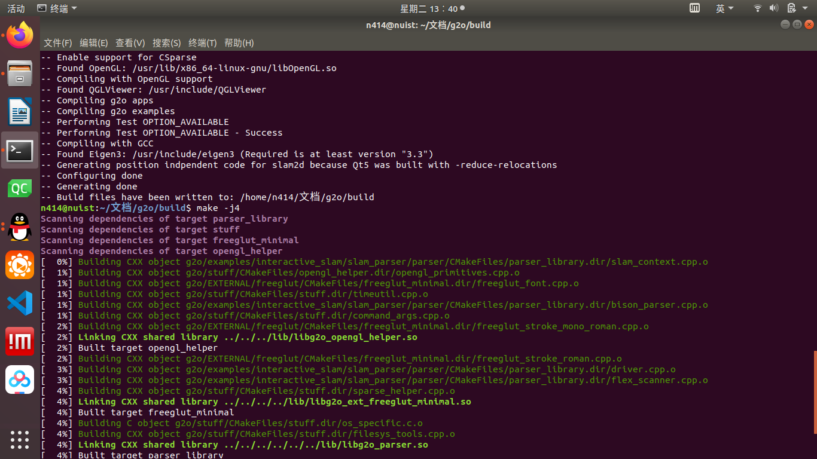Click the volume speaker icon
Image resolution: width=817 pixels, height=459 pixels.
pyautogui.click(x=774, y=8)
